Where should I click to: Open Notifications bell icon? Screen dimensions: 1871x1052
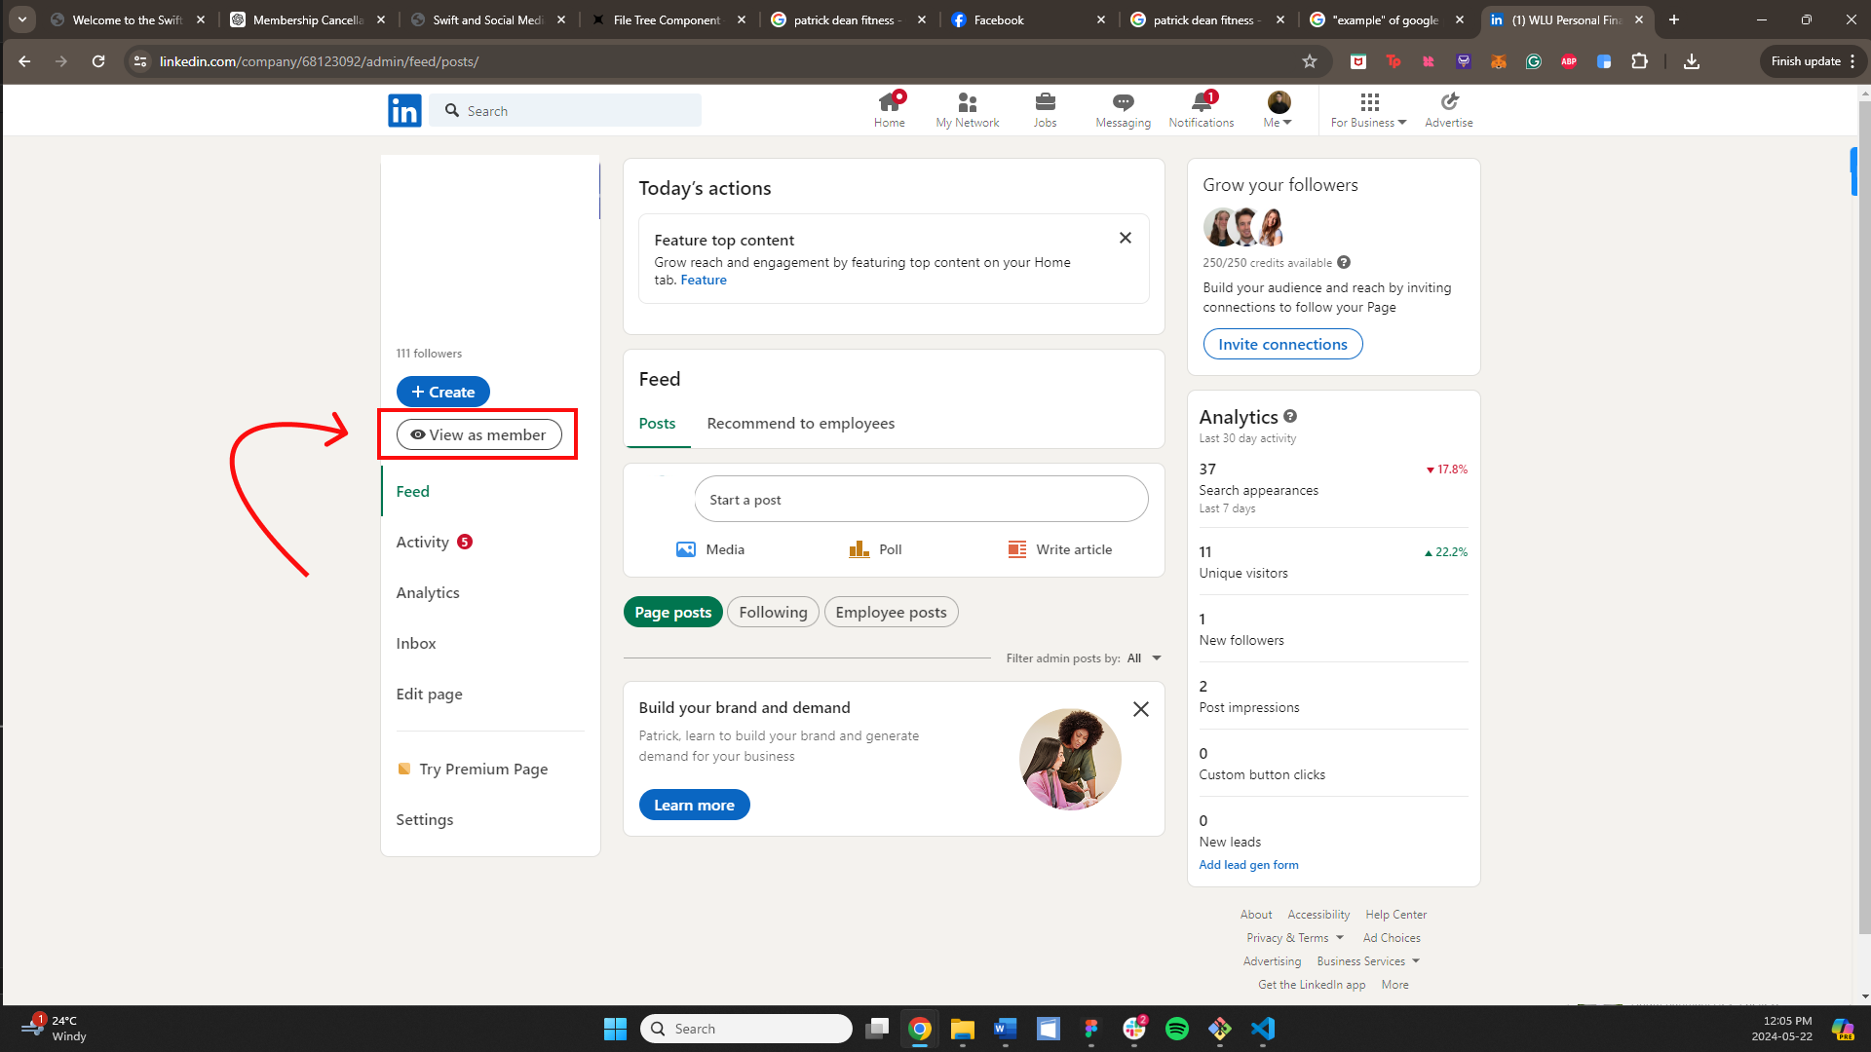click(1201, 102)
